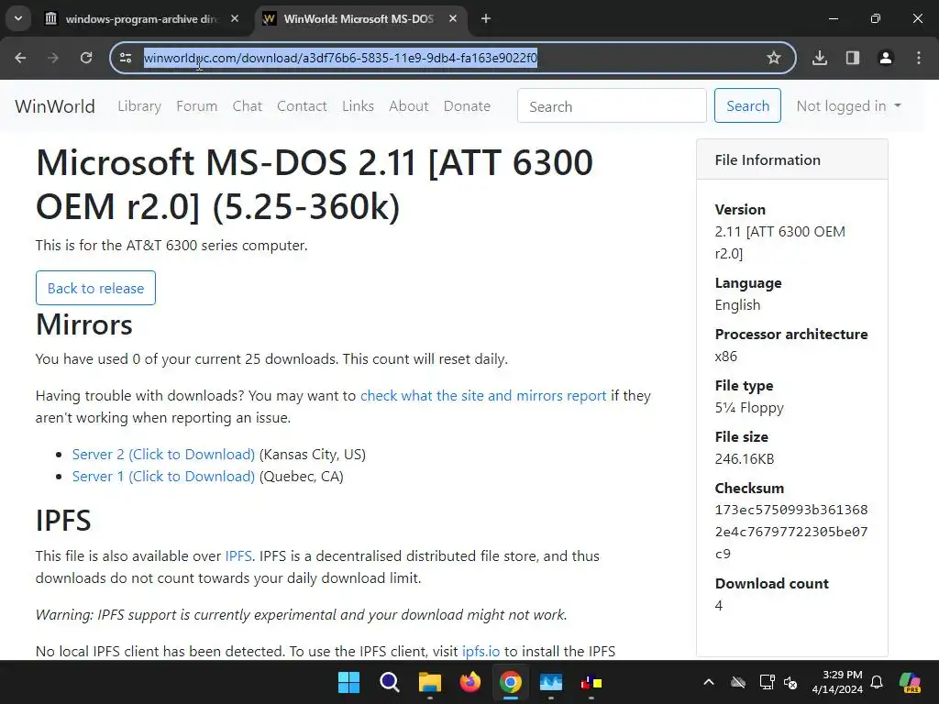Viewport: 939px width, 704px height.
Task: Click the 5¼ Floppy file type value
Action: pyautogui.click(x=749, y=408)
